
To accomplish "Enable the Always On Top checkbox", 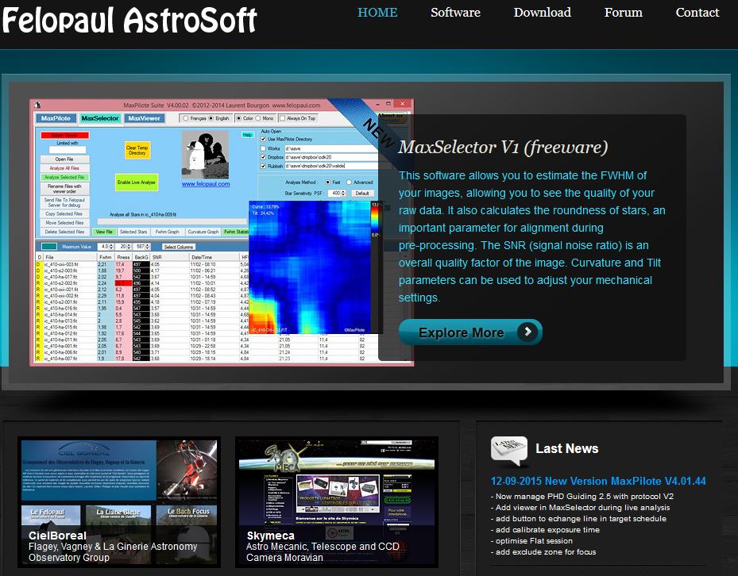I will click(282, 118).
